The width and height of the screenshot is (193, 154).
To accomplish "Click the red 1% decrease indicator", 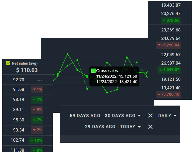I will click(x=37, y=89).
